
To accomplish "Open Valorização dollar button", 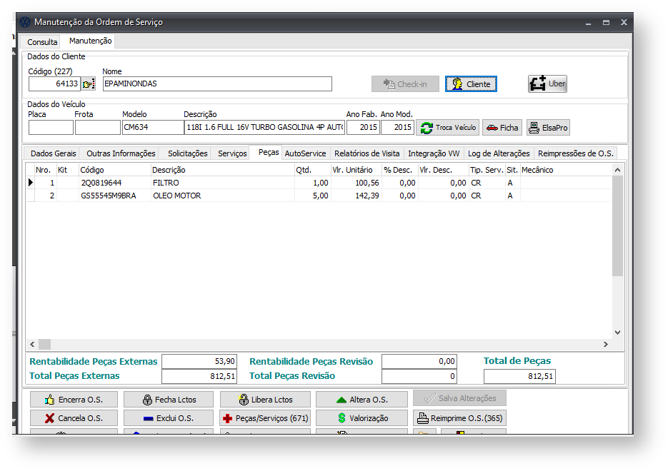I will (362, 418).
